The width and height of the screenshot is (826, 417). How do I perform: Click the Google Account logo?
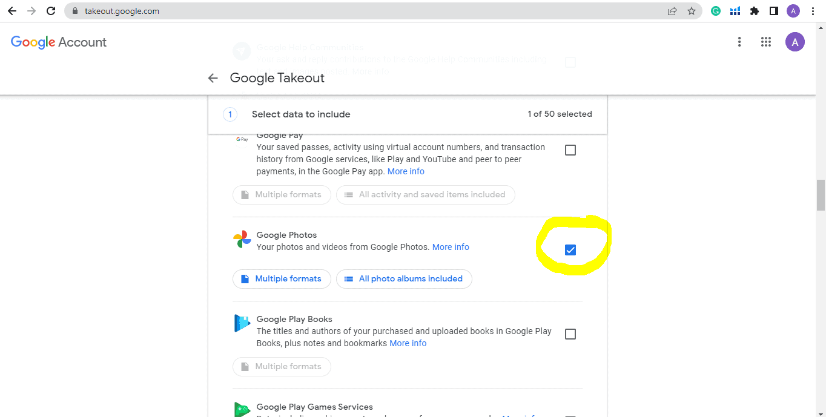pyautogui.click(x=59, y=42)
